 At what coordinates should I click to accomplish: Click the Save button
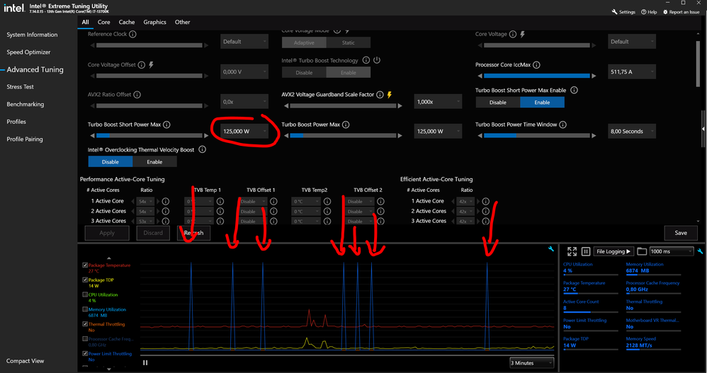point(681,233)
